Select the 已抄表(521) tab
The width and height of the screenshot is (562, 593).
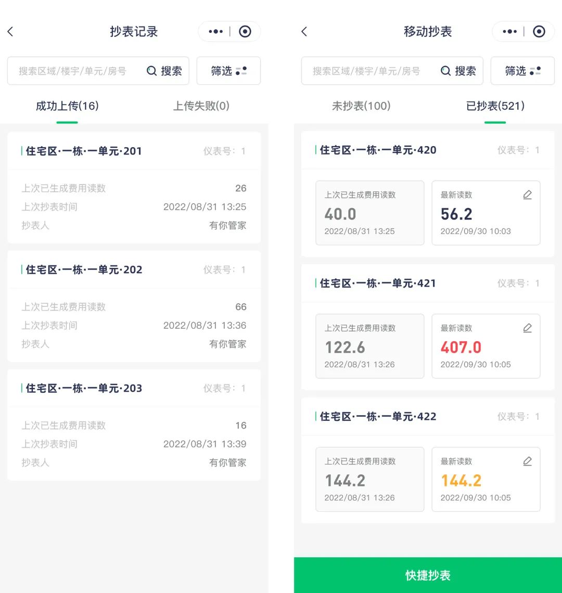point(495,106)
